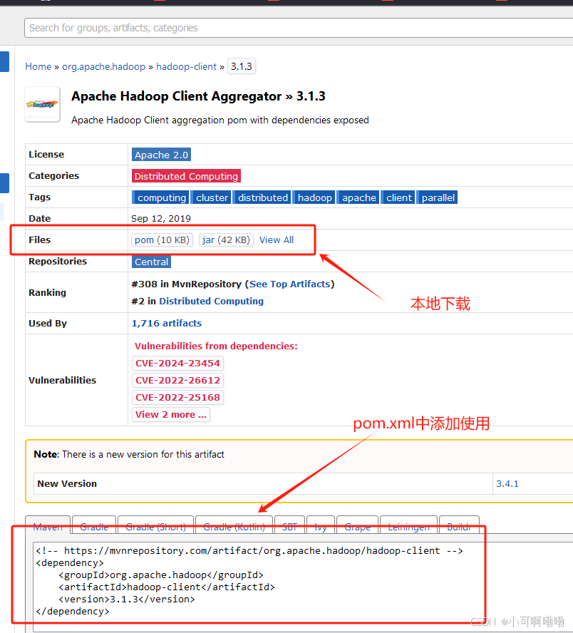This screenshot has height=633, width=573.
Task: Click the 'Vulnerabilities from dependencies:' text
Action: pyautogui.click(x=216, y=346)
